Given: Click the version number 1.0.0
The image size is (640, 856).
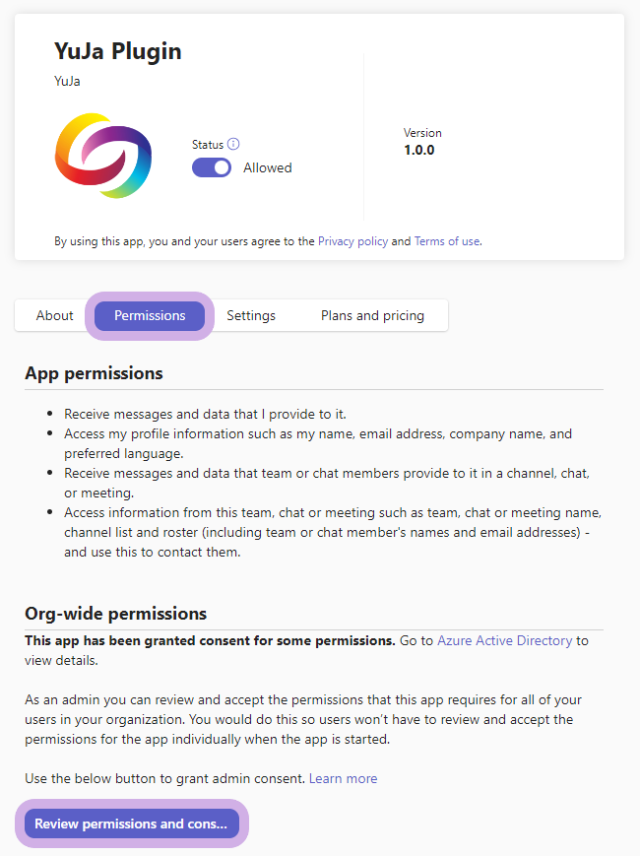Looking at the screenshot, I should [418, 151].
